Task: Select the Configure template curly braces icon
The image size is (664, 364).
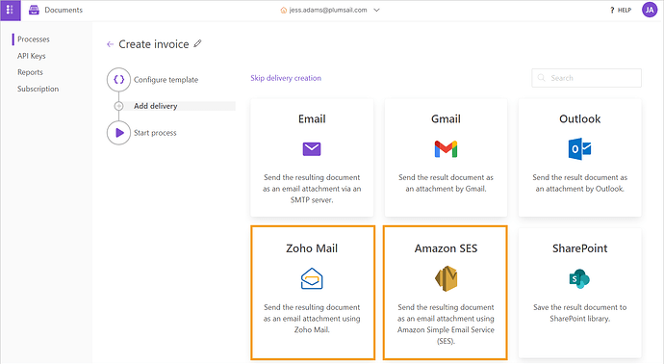Action: point(119,80)
